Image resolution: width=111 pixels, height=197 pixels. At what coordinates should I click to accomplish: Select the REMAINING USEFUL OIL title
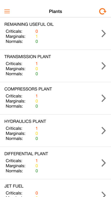[29, 24]
